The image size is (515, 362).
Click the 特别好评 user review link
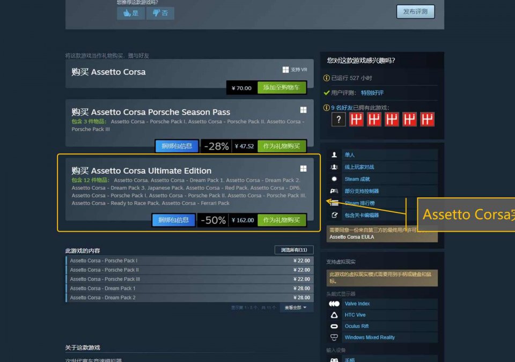coord(372,93)
